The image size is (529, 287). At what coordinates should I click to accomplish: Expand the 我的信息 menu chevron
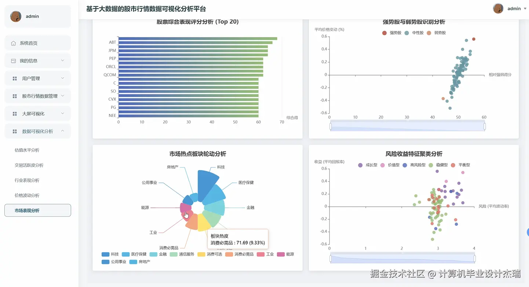(62, 60)
